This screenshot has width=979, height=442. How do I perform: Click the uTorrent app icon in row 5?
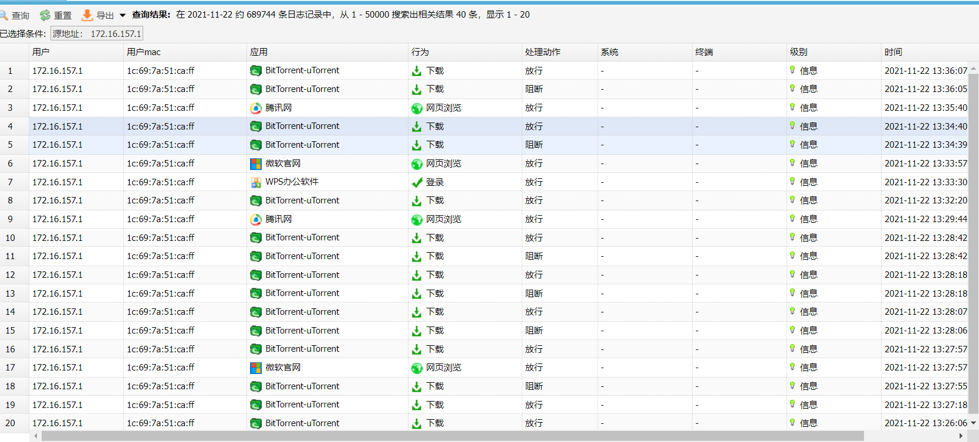coord(256,145)
